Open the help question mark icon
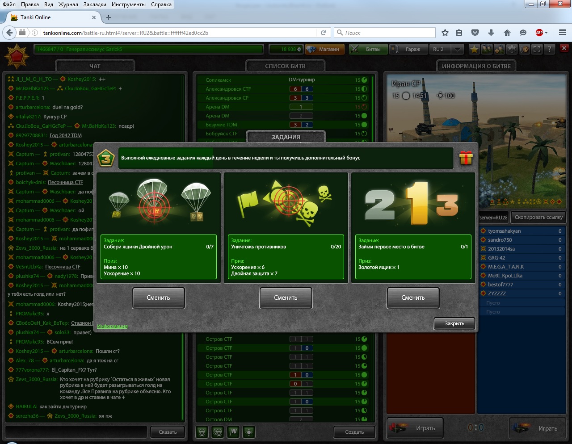The height and width of the screenshot is (444, 572). [550, 49]
